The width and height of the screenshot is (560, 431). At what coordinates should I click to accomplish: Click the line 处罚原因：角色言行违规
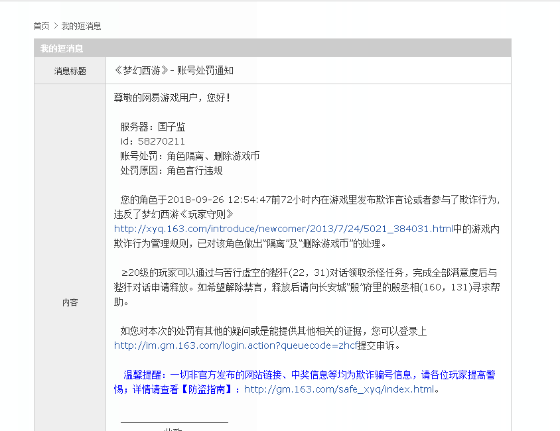[171, 170]
